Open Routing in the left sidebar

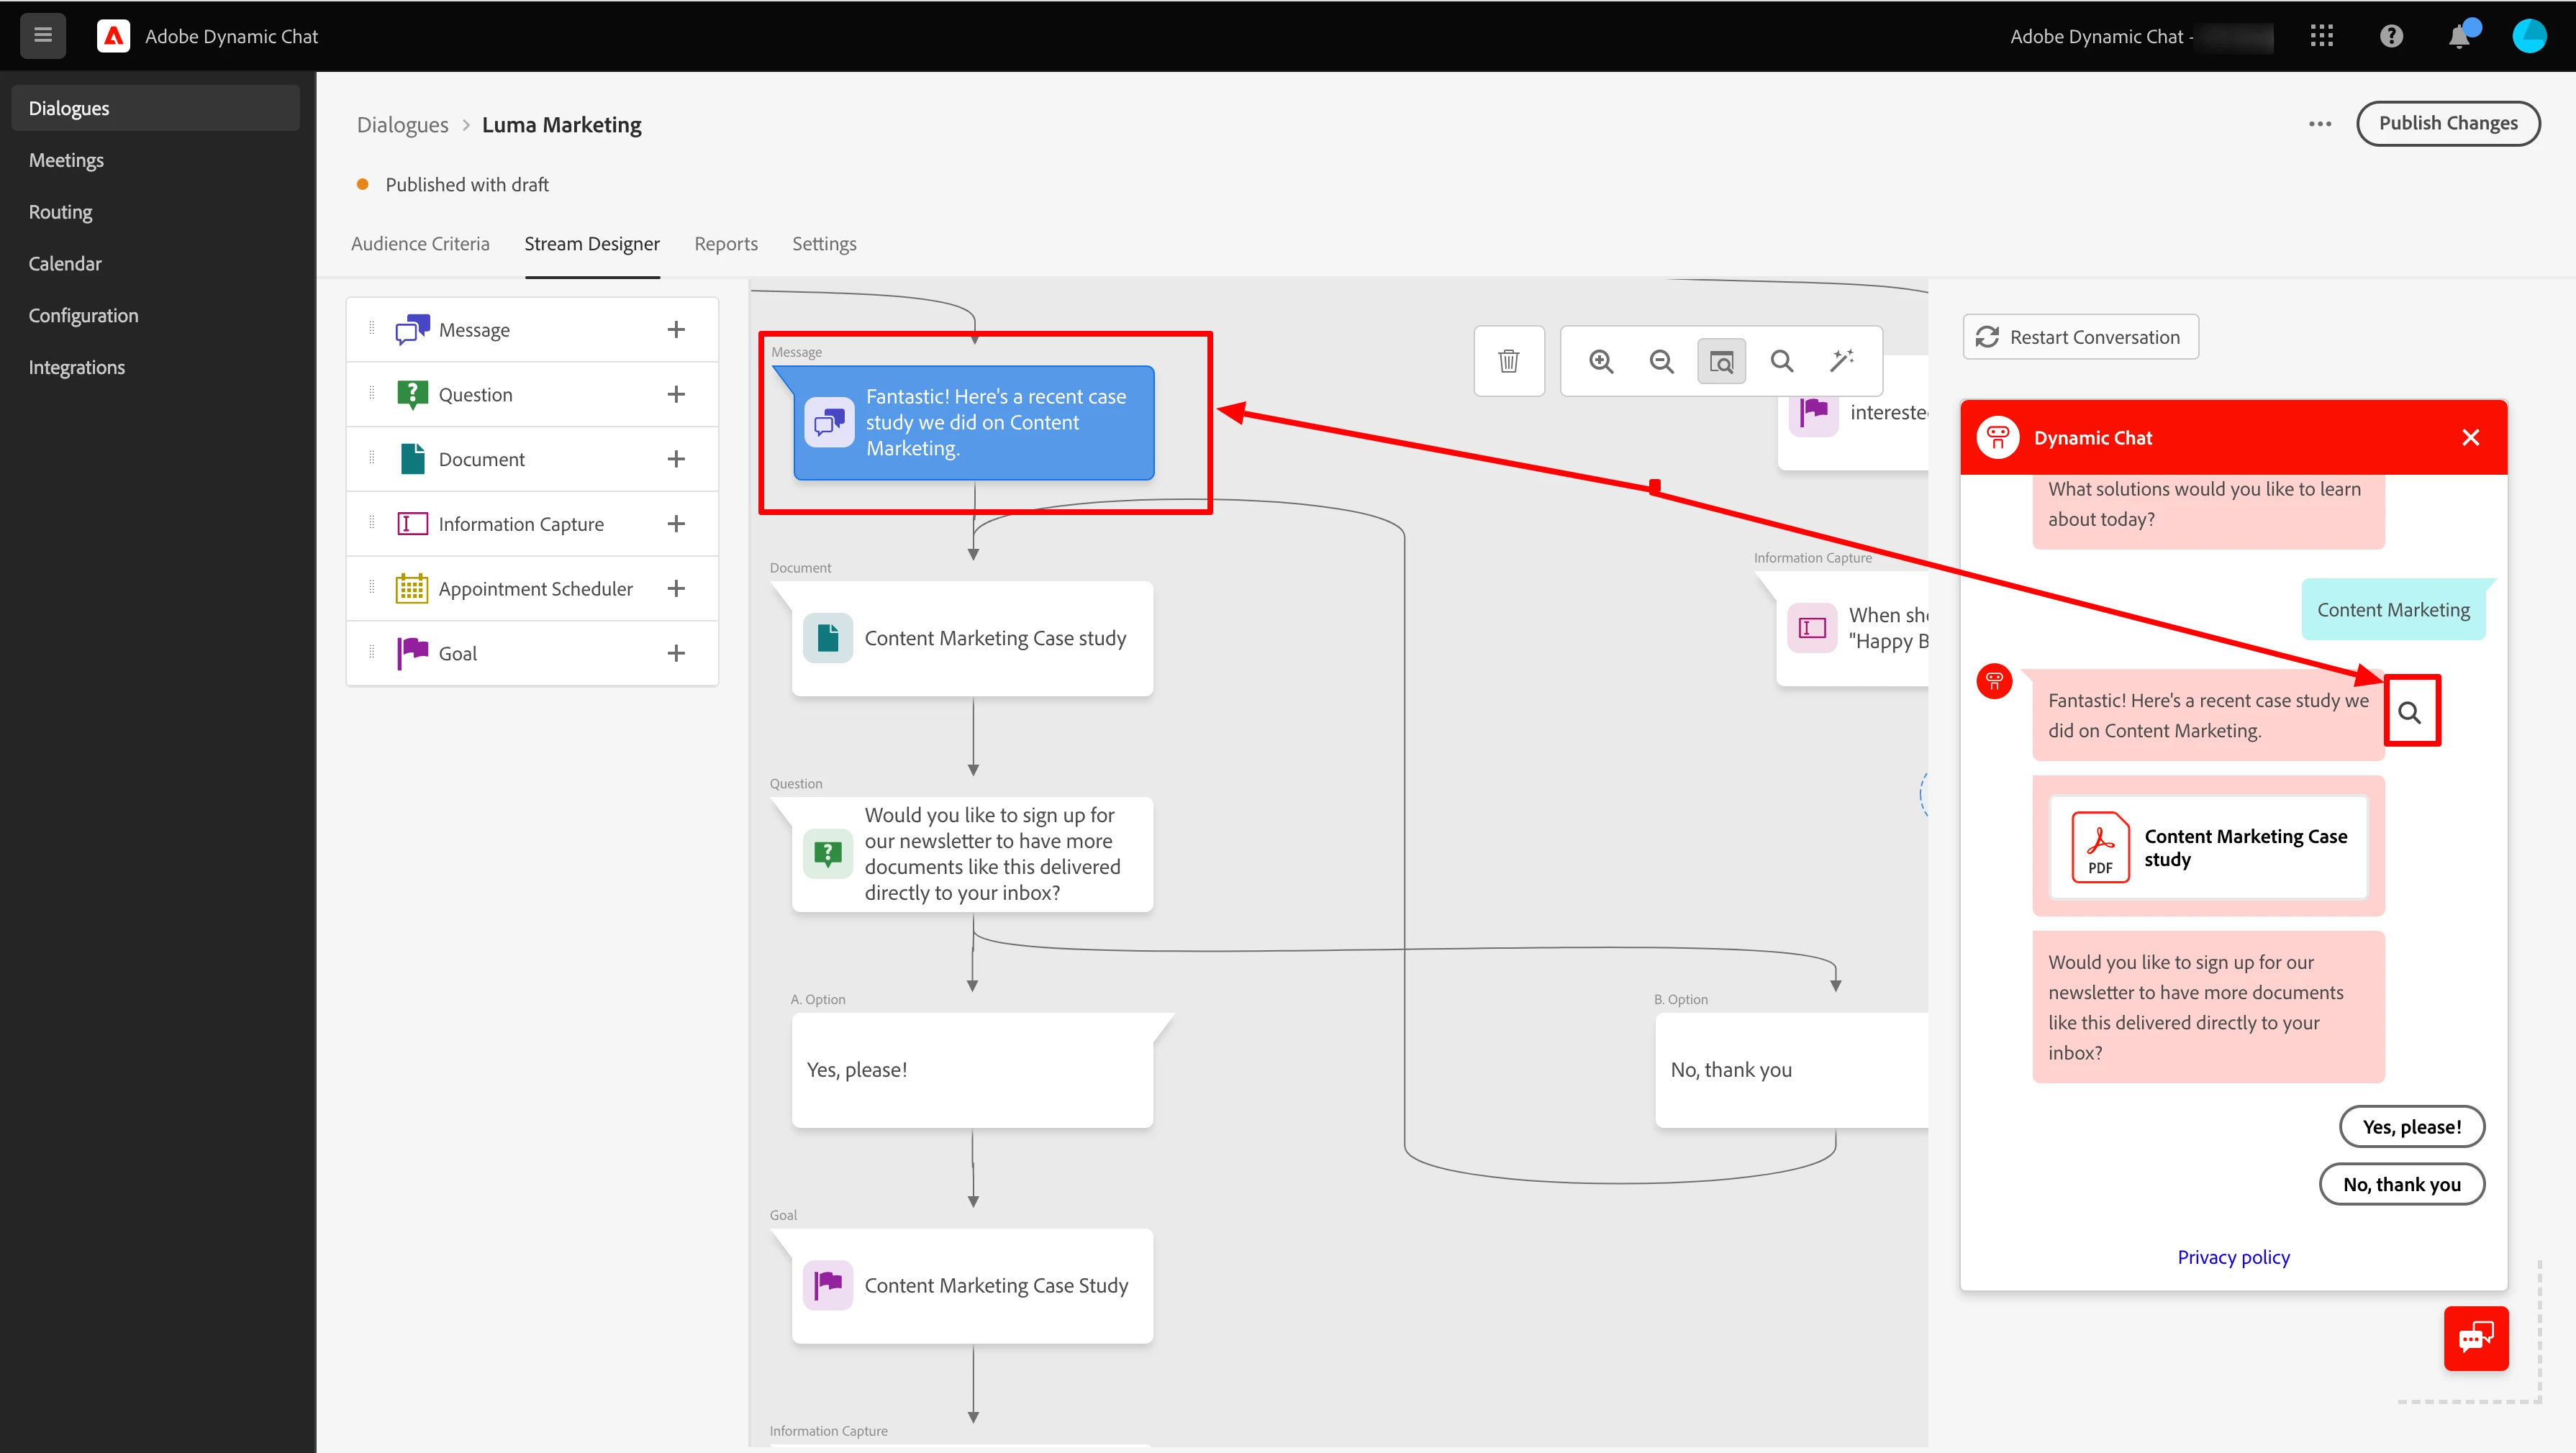pos(60,212)
